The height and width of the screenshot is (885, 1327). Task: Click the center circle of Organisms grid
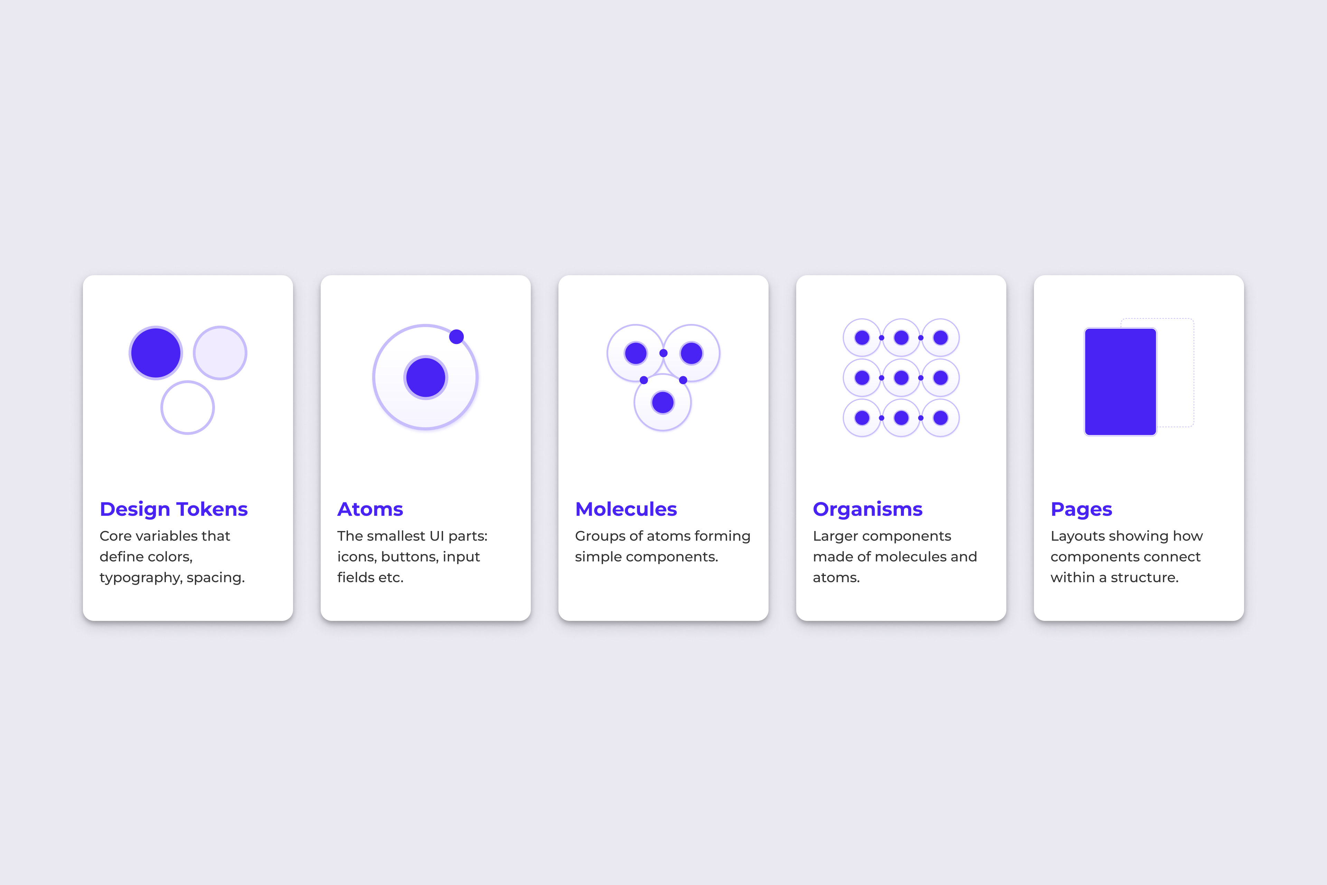point(901,378)
